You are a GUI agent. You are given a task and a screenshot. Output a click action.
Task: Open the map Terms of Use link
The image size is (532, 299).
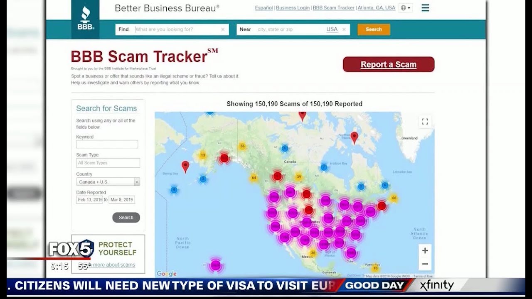point(423,276)
